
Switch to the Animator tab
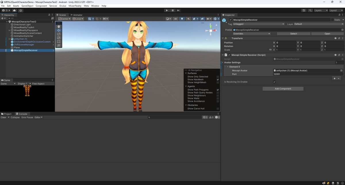[76, 15]
